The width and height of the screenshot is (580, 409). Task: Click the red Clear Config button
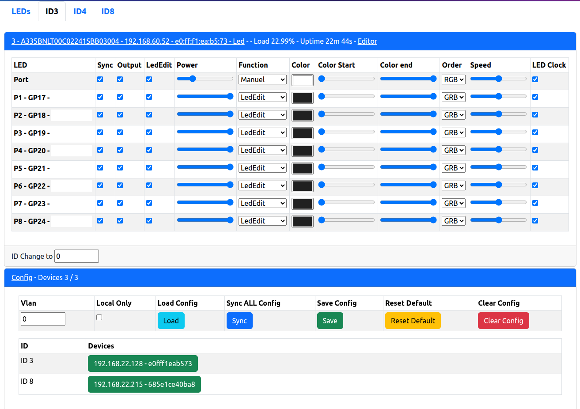tap(504, 321)
